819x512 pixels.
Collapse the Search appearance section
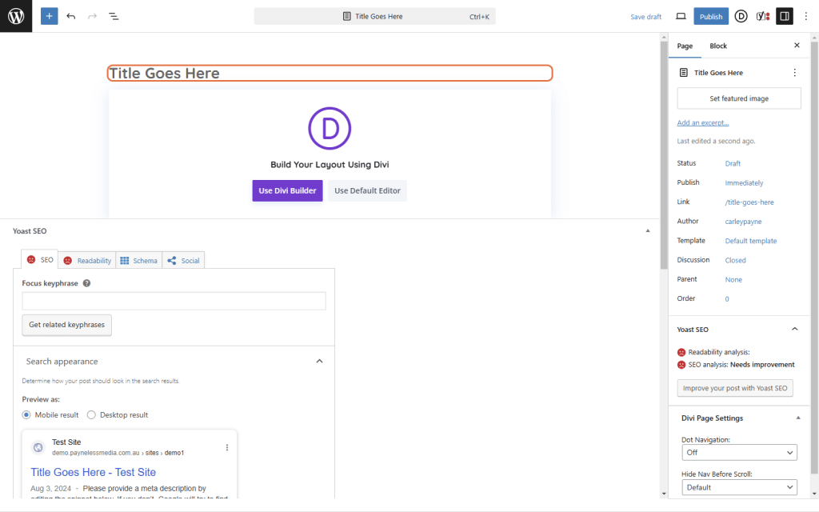pyautogui.click(x=319, y=362)
